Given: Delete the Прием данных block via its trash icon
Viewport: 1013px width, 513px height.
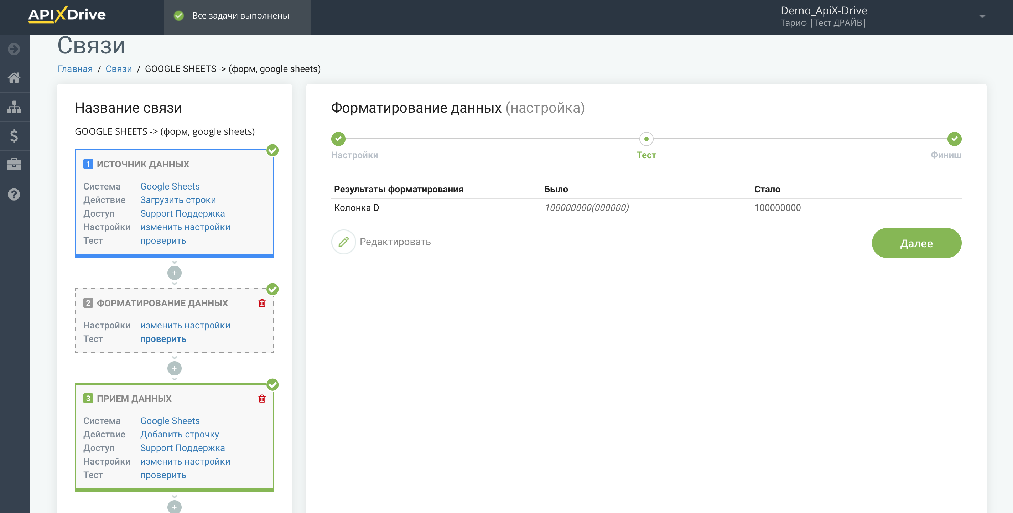Looking at the screenshot, I should [262, 399].
